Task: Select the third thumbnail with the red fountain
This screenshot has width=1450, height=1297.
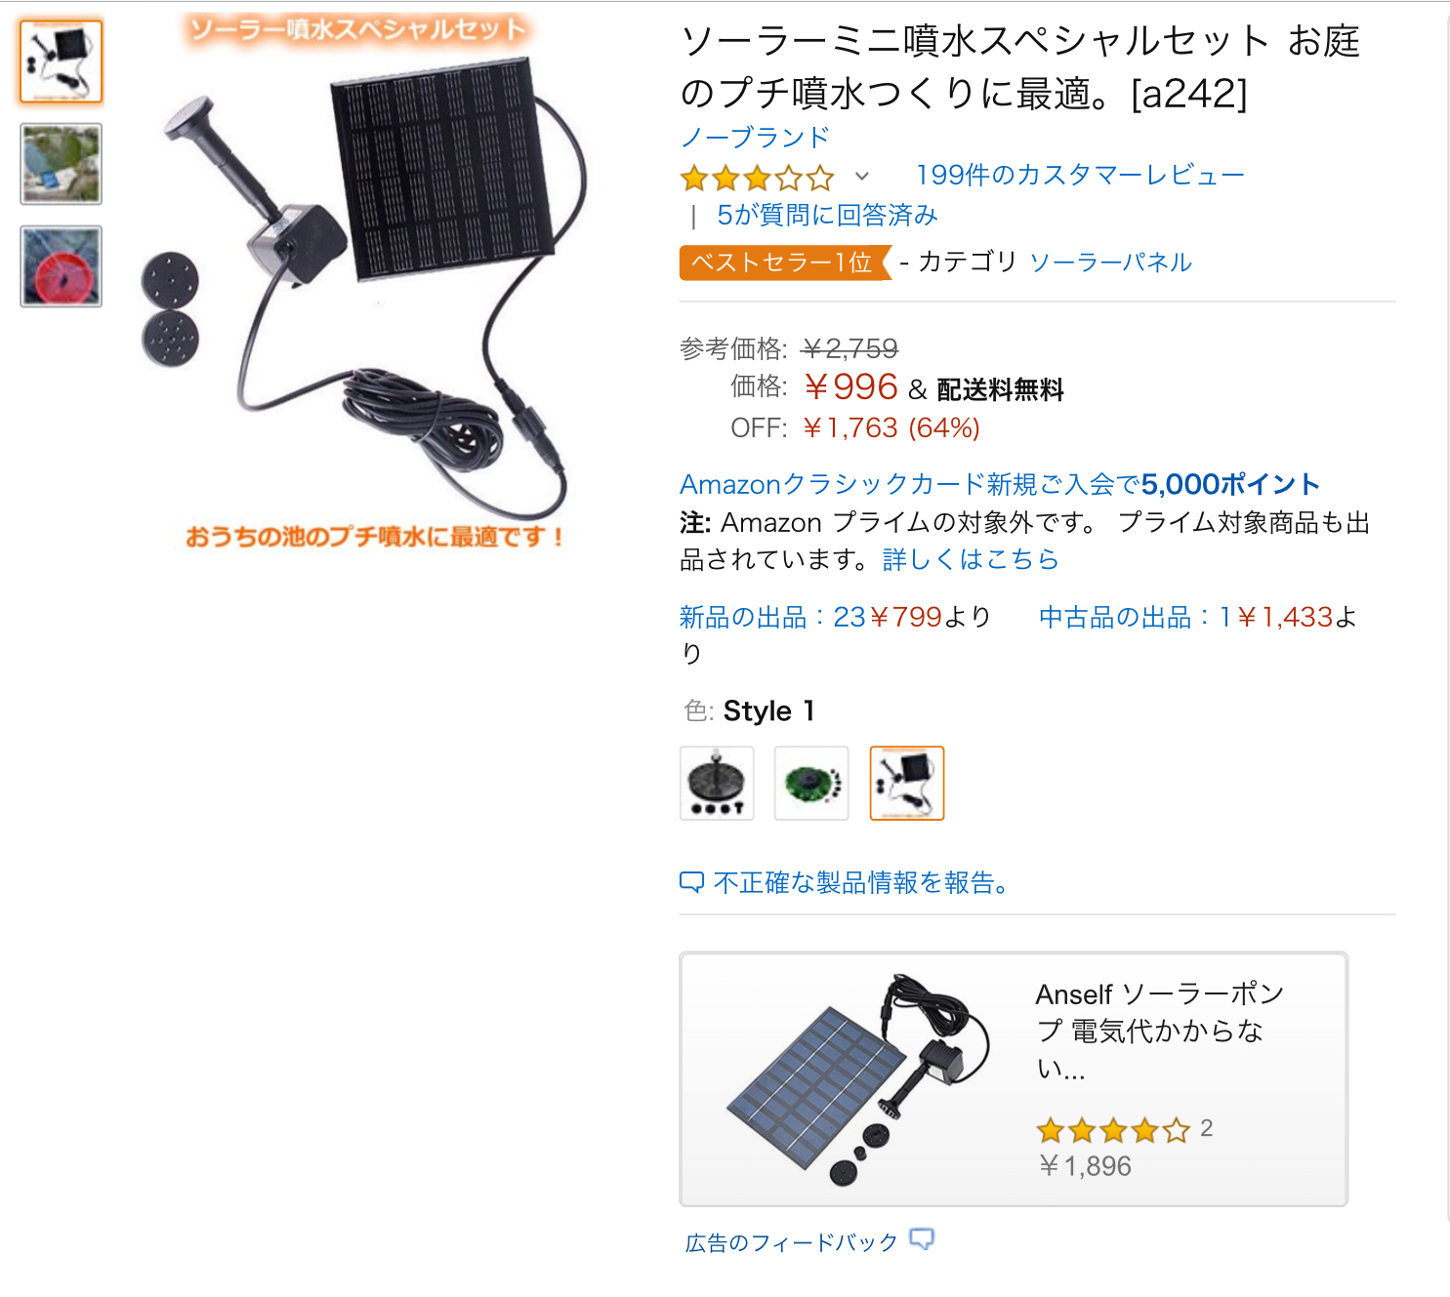Action: pyautogui.click(x=62, y=266)
